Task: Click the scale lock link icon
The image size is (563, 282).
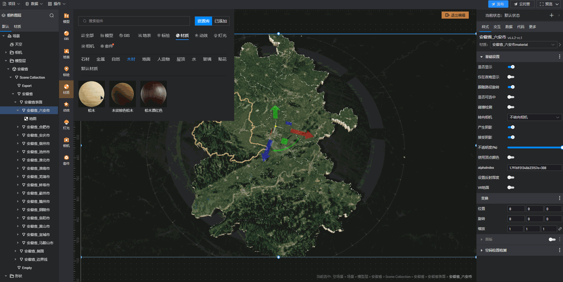Action: pos(560,229)
